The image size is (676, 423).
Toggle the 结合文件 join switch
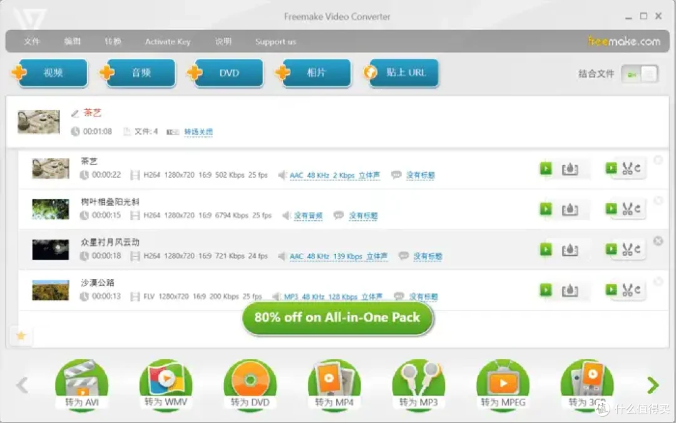(x=640, y=74)
